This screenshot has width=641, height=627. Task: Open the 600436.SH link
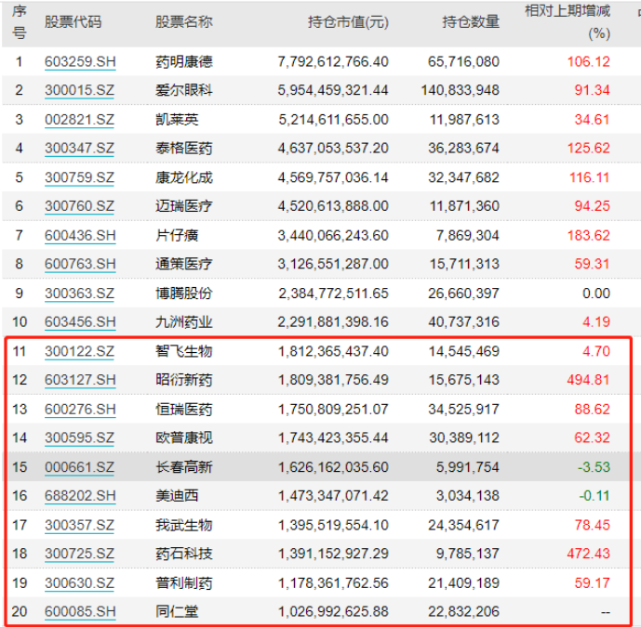pos(80,236)
